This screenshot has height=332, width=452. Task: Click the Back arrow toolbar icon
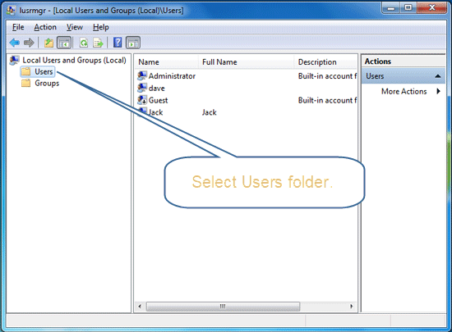(15, 43)
